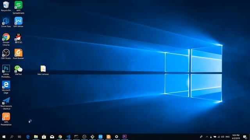250x140 pixels.
Task: Select the Adobe Photoshop desktop shortcut
Action: coord(6,71)
